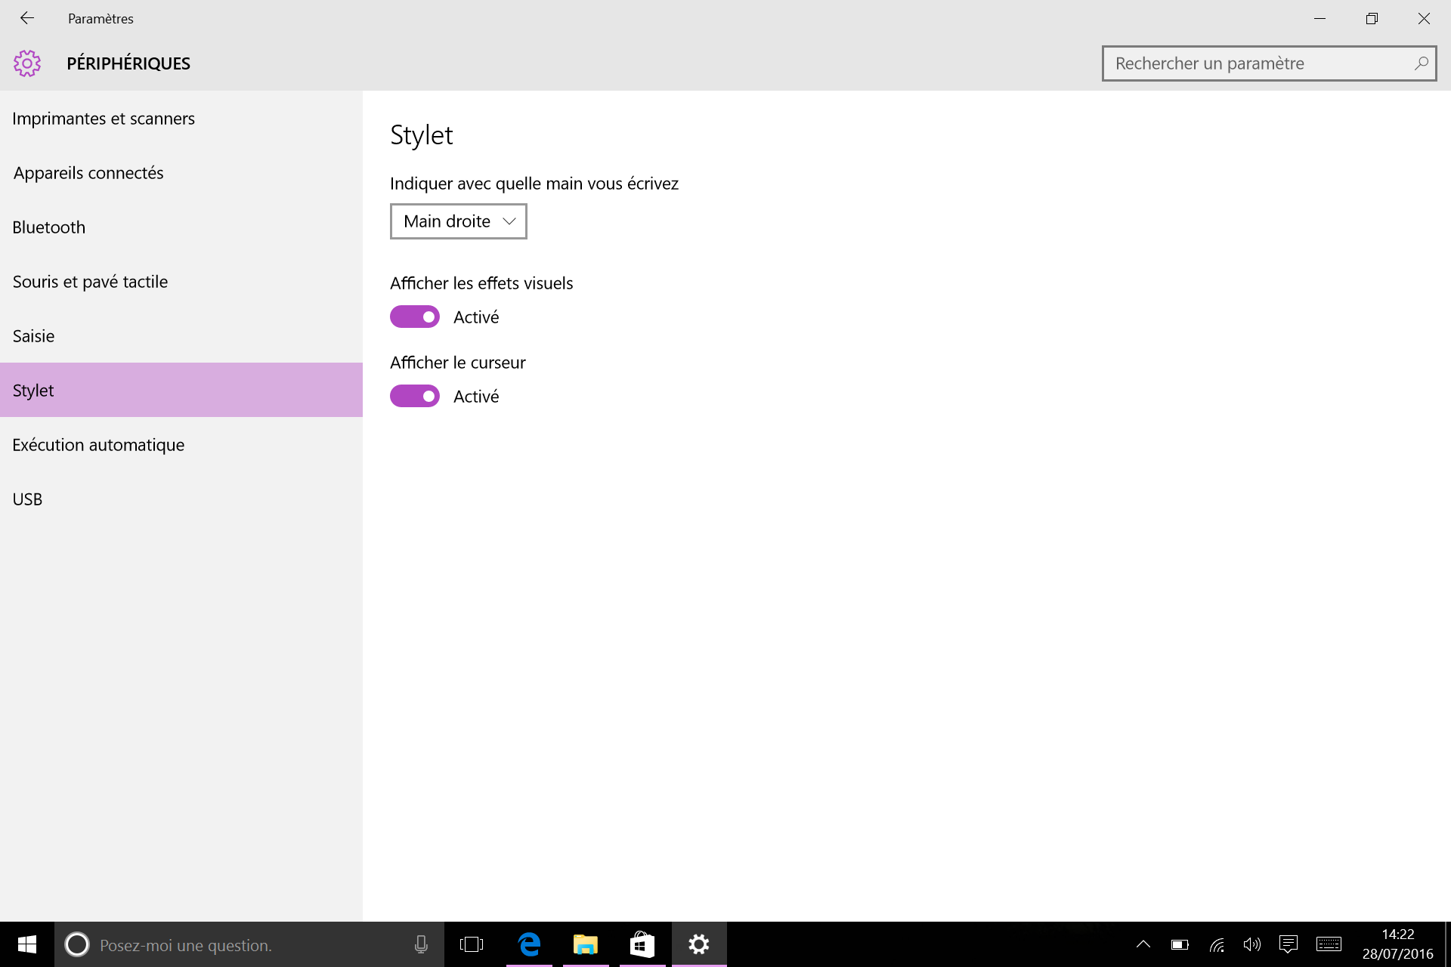Open Imprimantes et scanners section
The width and height of the screenshot is (1451, 967).
pos(181,119)
